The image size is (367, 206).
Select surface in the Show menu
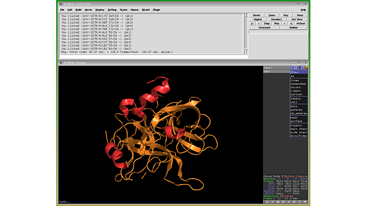297,121
